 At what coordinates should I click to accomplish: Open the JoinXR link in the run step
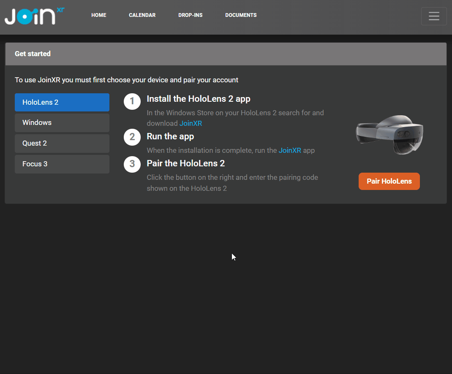pyautogui.click(x=290, y=150)
